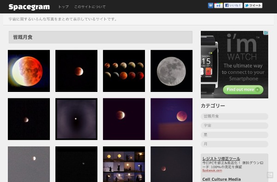Click the Google +1 button
The width and height of the screenshot is (277, 182).
(x=218, y=6)
